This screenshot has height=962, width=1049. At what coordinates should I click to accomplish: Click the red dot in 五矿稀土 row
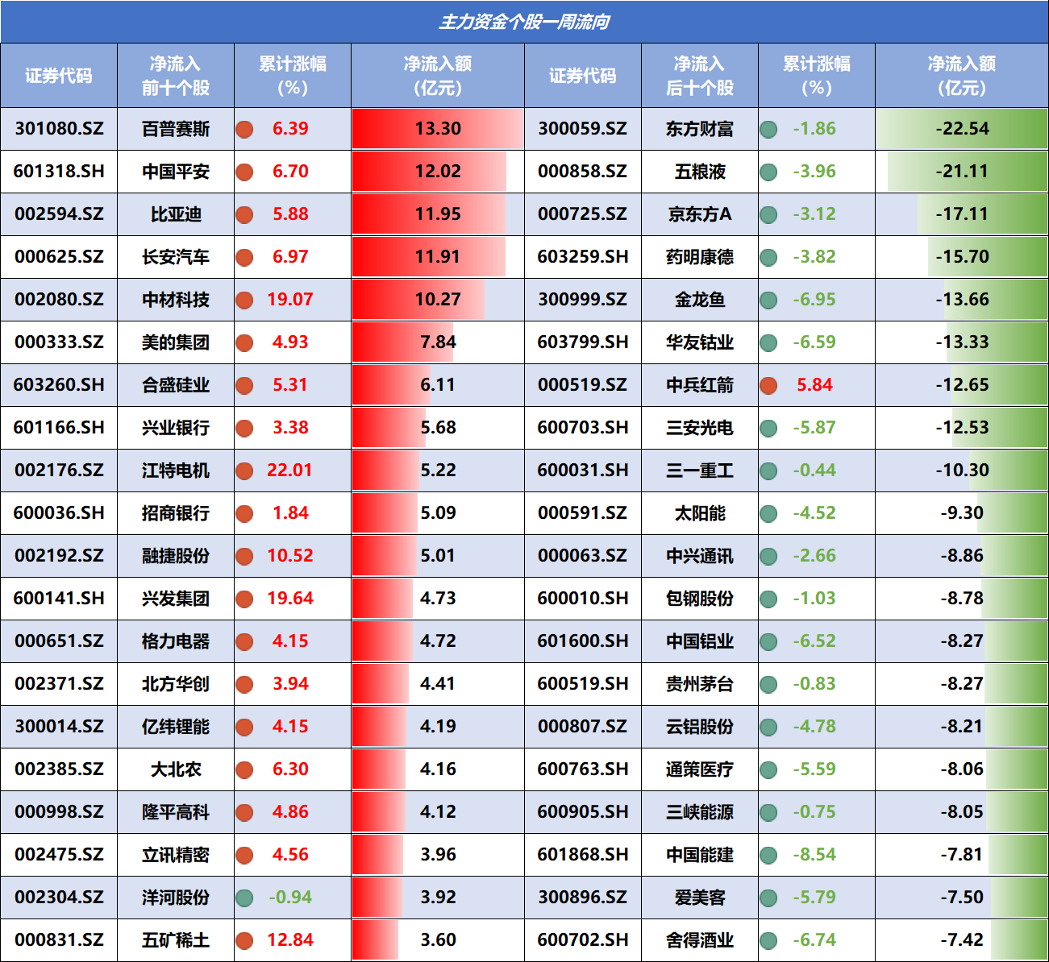[x=244, y=940]
